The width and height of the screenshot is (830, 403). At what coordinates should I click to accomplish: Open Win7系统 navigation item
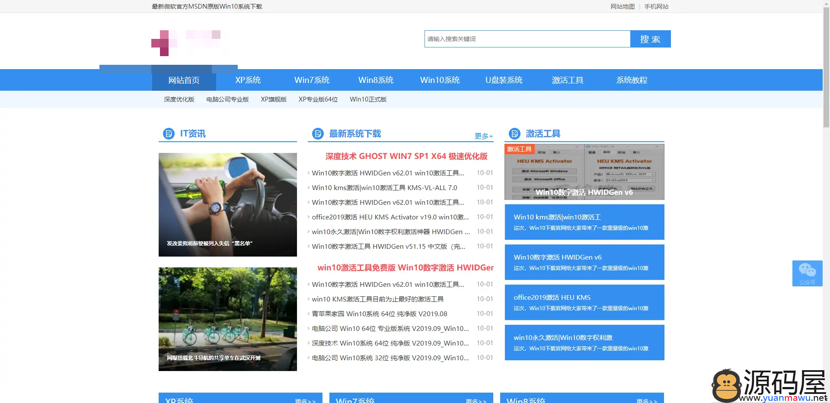[312, 80]
